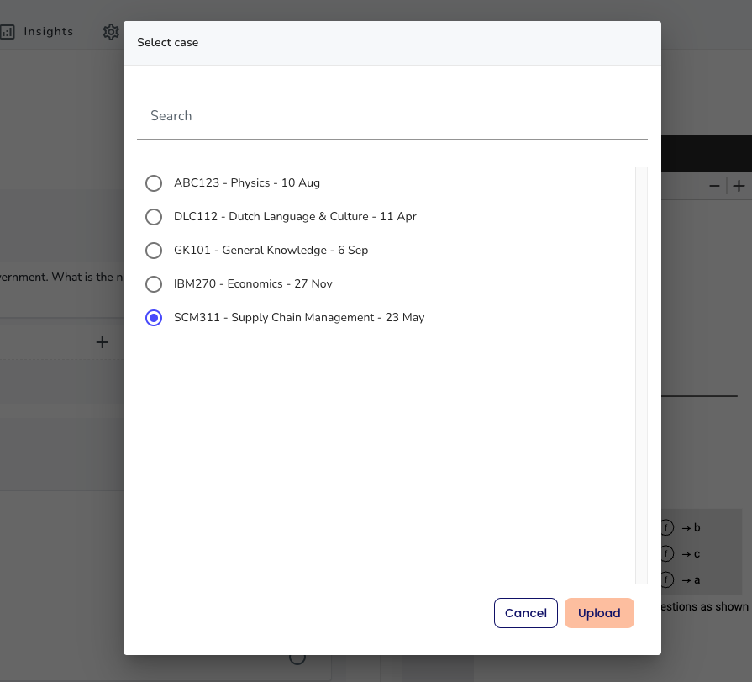Image resolution: width=752 pixels, height=682 pixels.
Task: Click the Upload button
Action: pos(599,613)
